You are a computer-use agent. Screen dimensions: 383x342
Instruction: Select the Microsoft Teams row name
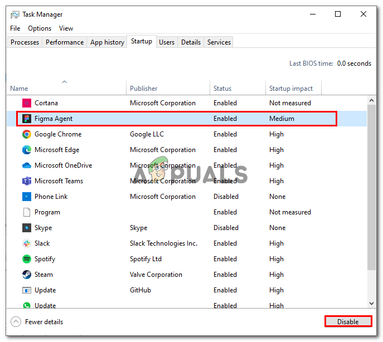pyautogui.click(x=59, y=181)
